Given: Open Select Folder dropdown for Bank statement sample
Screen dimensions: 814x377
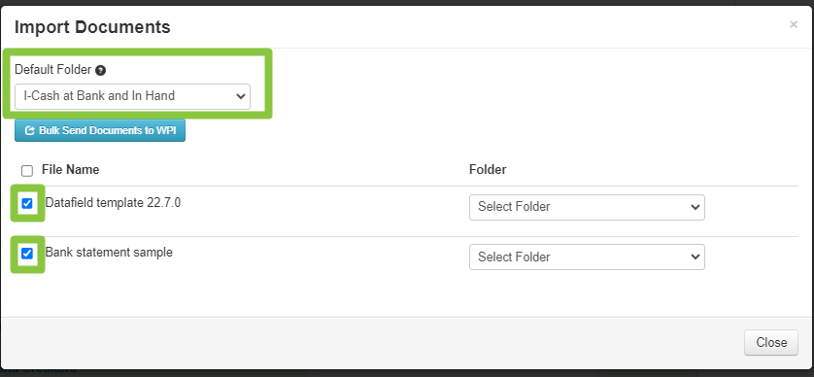Looking at the screenshot, I should 587,257.
